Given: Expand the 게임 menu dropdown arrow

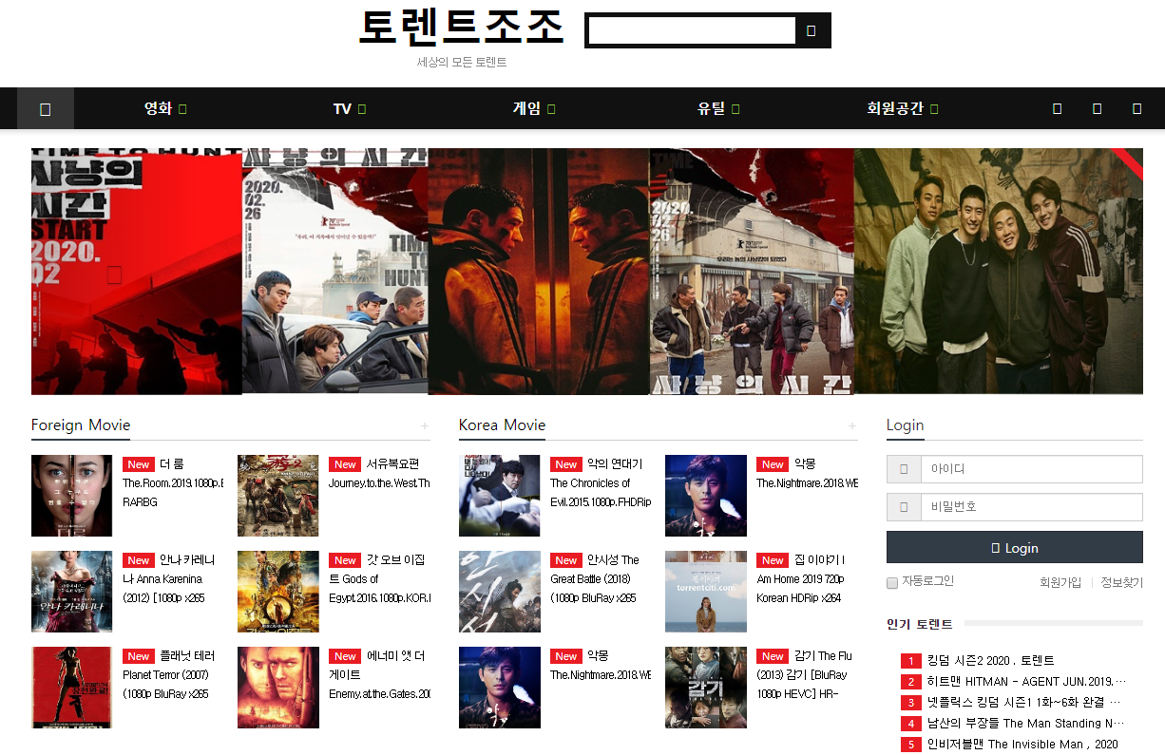Looking at the screenshot, I should (x=551, y=109).
